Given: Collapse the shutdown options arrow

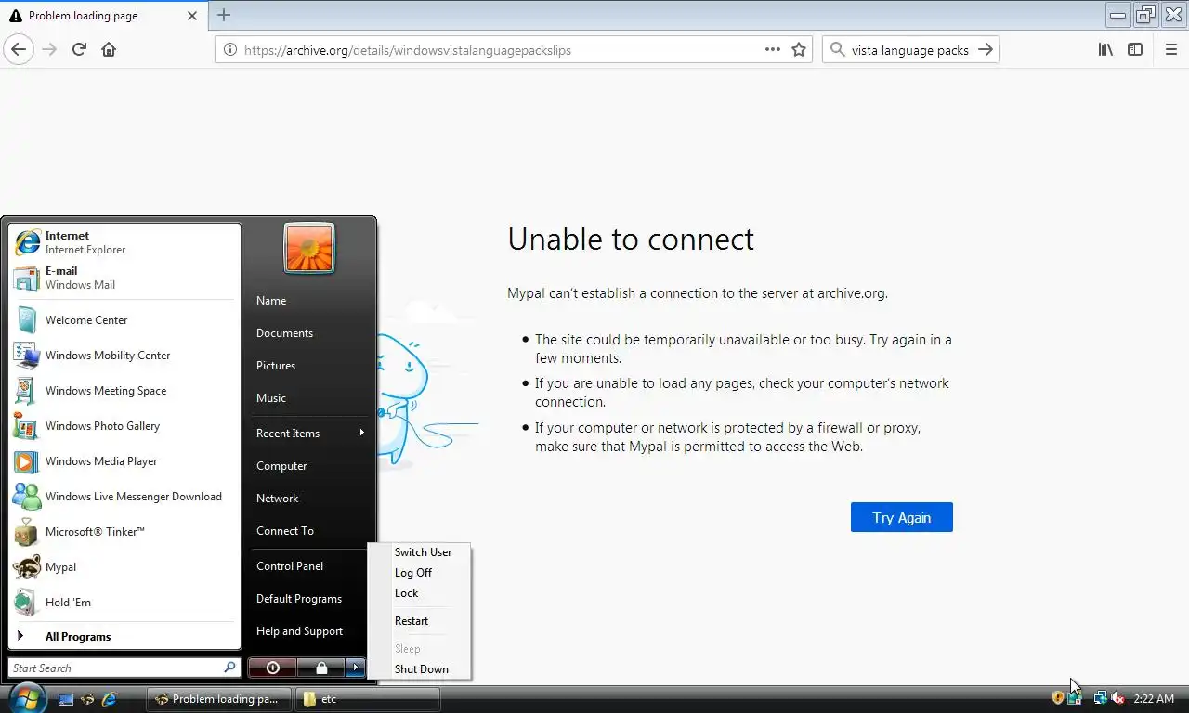Looking at the screenshot, I should (355, 668).
